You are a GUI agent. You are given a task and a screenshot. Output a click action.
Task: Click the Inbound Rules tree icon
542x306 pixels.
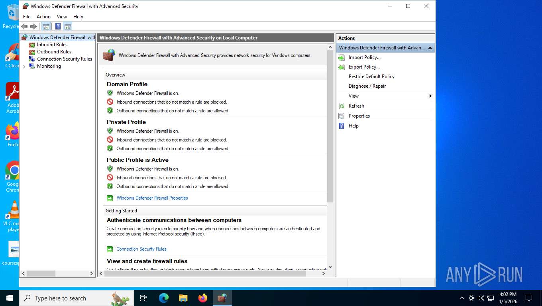(32, 45)
